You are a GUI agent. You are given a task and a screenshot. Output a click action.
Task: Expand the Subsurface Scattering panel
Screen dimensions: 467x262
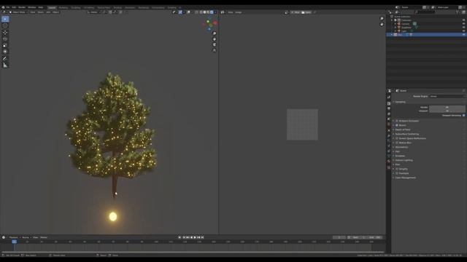click(x=407, y=134)
